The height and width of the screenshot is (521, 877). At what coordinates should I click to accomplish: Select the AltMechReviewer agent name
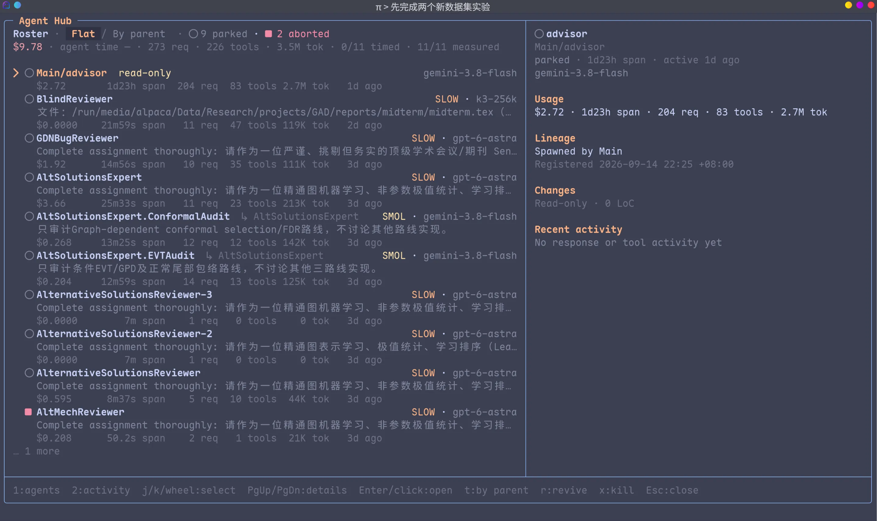tap(80, 412)
